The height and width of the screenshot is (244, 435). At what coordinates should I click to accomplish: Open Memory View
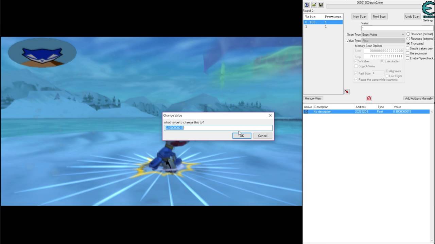(313, 98)
